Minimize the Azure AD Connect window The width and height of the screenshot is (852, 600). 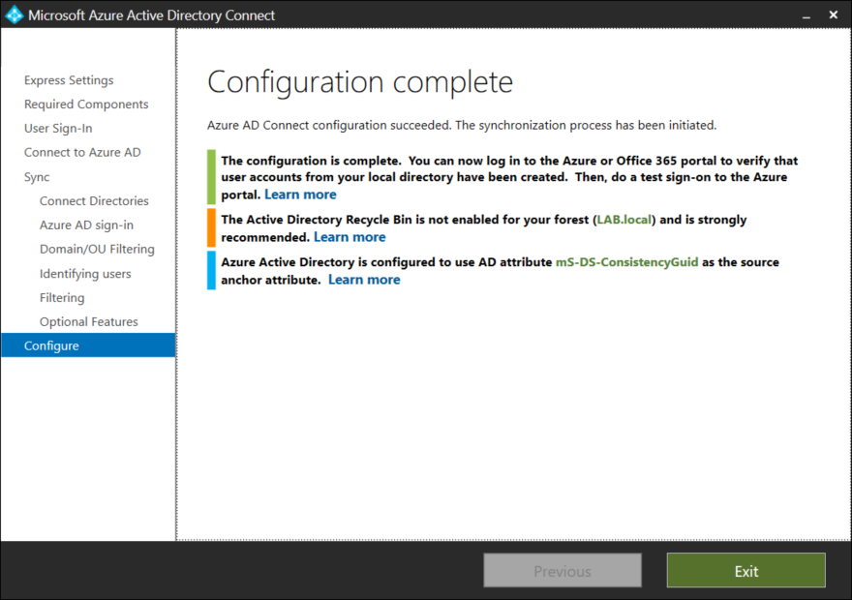coord(806,15)
